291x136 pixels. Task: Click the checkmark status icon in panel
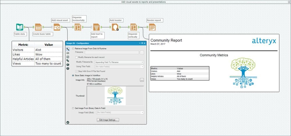68,122
